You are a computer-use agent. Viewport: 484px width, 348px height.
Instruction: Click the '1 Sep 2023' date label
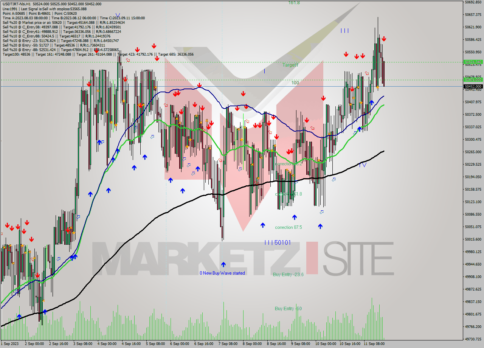coord(10,344)
